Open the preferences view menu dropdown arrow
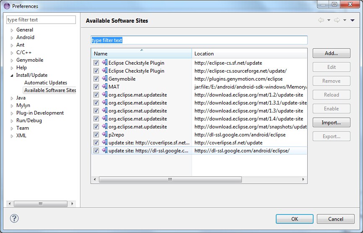 pos(353,20)
